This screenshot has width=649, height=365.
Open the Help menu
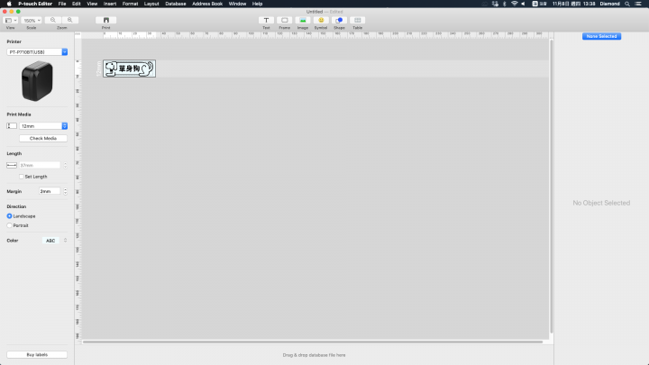click(x=257, y=4)
